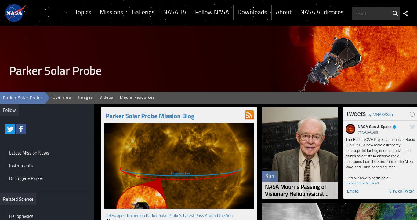Click the @NASASun handle under the account name
The height and width of the screenshot is (220, 417).
click(368, 132)
